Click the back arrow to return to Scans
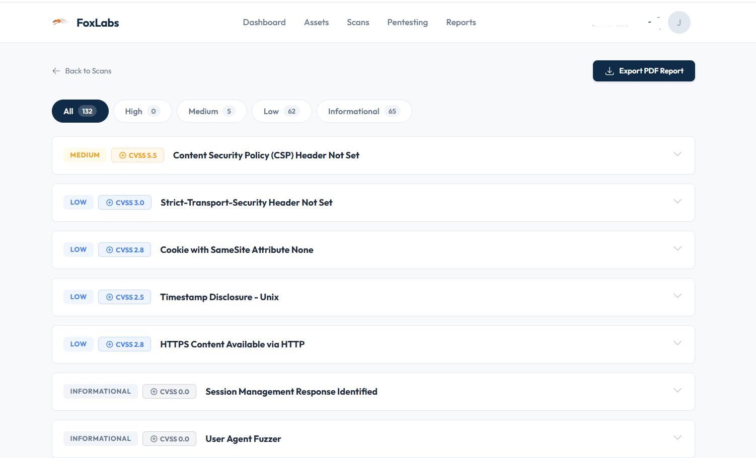Screen dimensions: 756x458 (56, 70)
